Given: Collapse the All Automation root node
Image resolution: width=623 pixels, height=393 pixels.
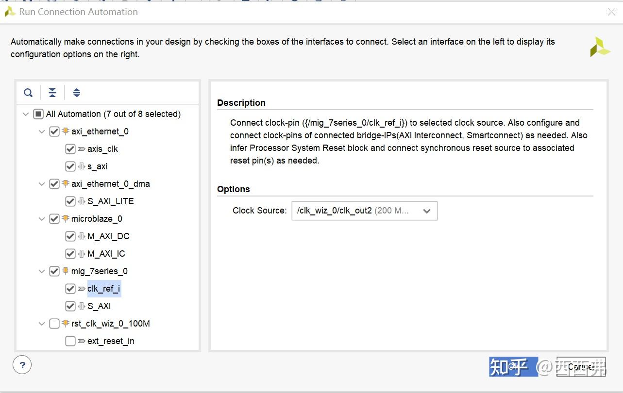Looking at the screenshot, I should pos(26,114).
